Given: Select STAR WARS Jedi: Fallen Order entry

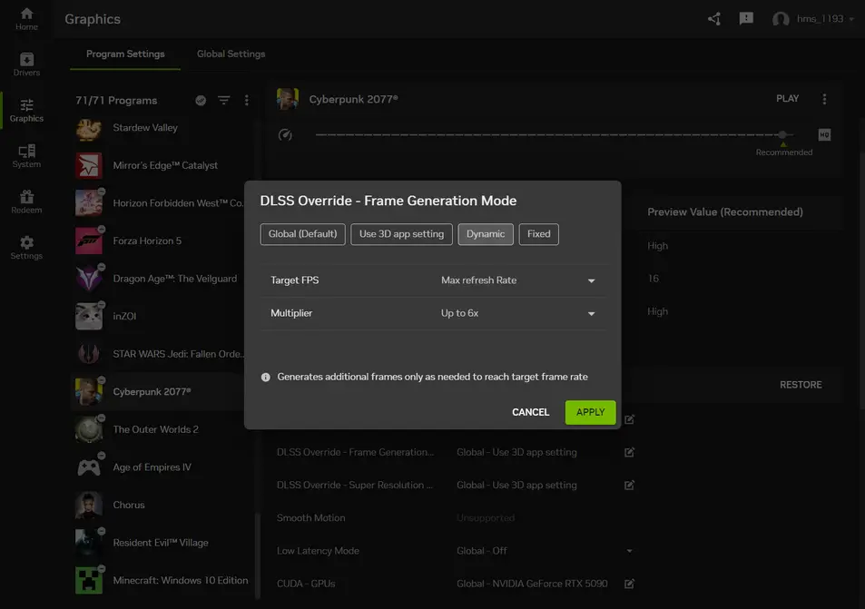Looking at the screenshot, I should [161, 354].
